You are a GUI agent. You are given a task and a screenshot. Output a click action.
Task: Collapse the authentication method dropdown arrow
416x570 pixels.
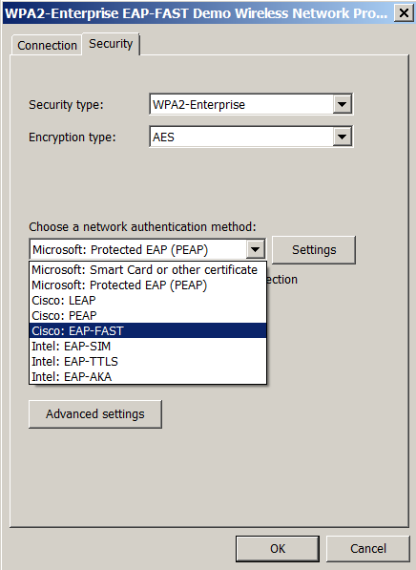256,250
